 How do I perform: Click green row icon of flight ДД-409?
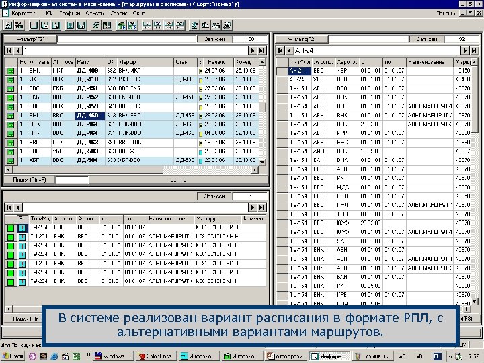pyautogui.click(x=11, y=71)
